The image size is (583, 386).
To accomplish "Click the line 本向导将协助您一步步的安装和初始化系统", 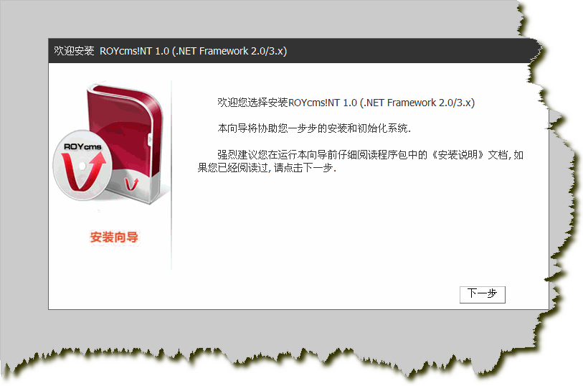I will point(314,128).
